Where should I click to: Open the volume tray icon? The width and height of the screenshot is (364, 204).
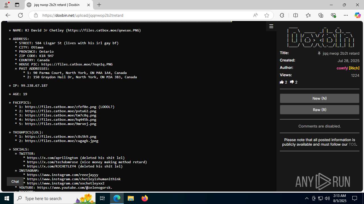coord(327,198)
